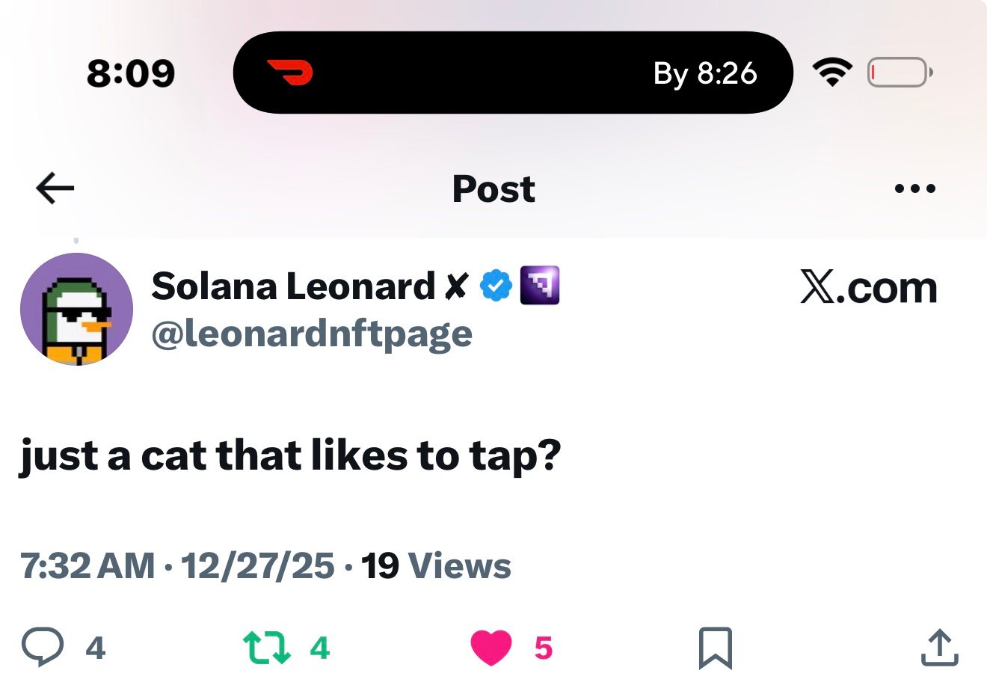Image resolution: width=987 pixels, height=700 pixels.
Task: Tap the Solana Leonard display name
Action: 293,286
